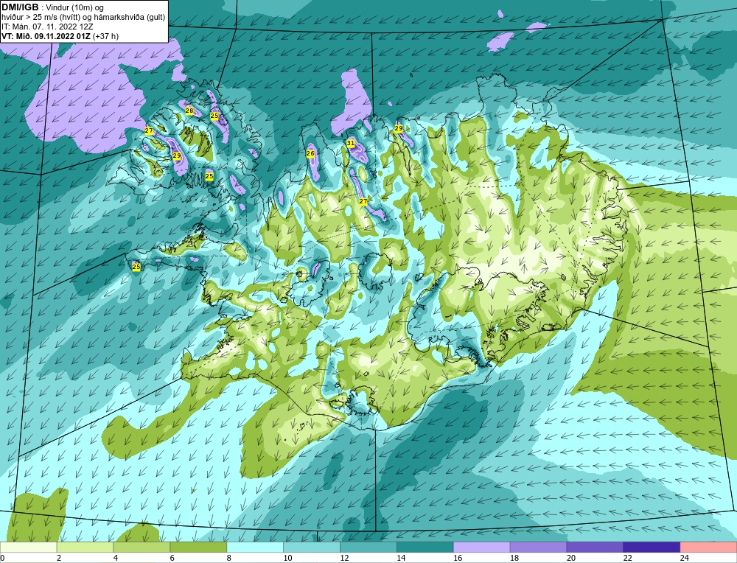Click the legend scale number 18
This screenshot has height=563, width=737.
coord(514,558)
